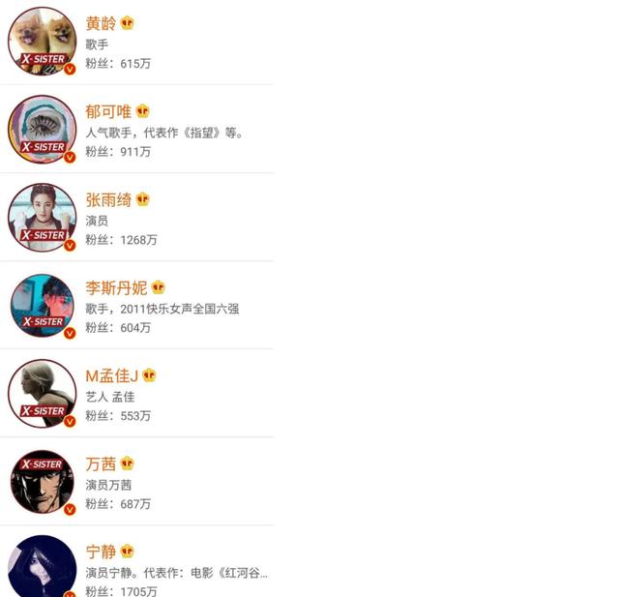Viewport: 619px width, 597px height.
Task: Click 张雨绮's follower count 1268万
Action: [139, 240]
